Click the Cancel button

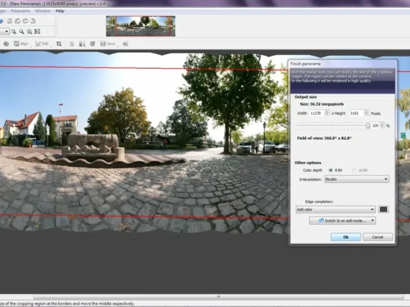[x=378, y=237]
